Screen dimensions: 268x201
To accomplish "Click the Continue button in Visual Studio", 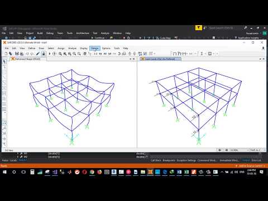I will [98, 38].
